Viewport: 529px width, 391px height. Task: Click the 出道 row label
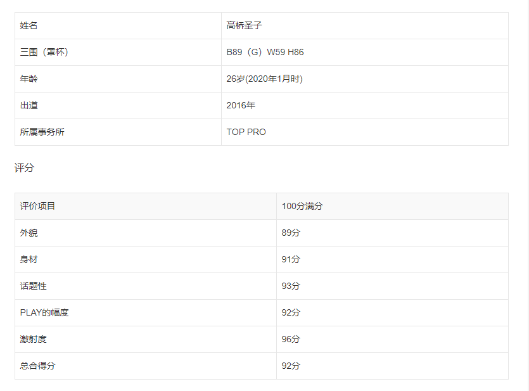pos(29,106)
